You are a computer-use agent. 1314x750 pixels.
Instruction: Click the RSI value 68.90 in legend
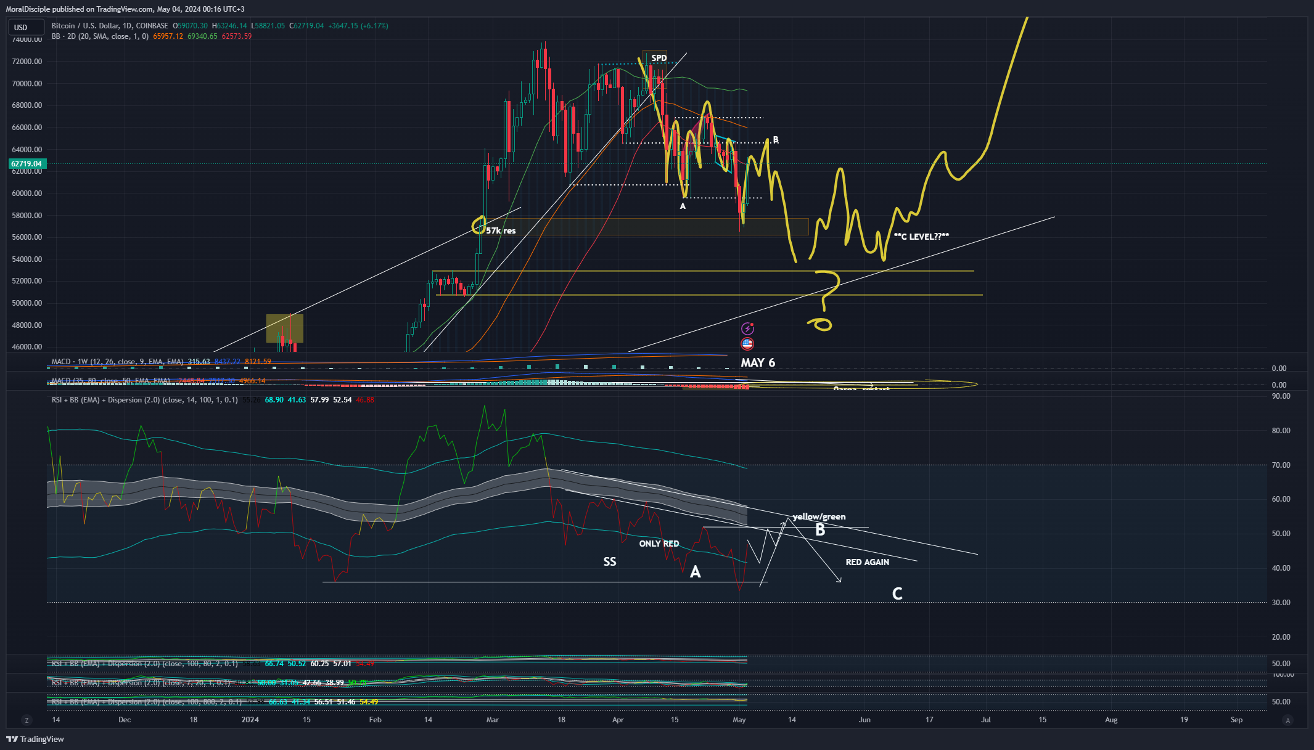274,400
